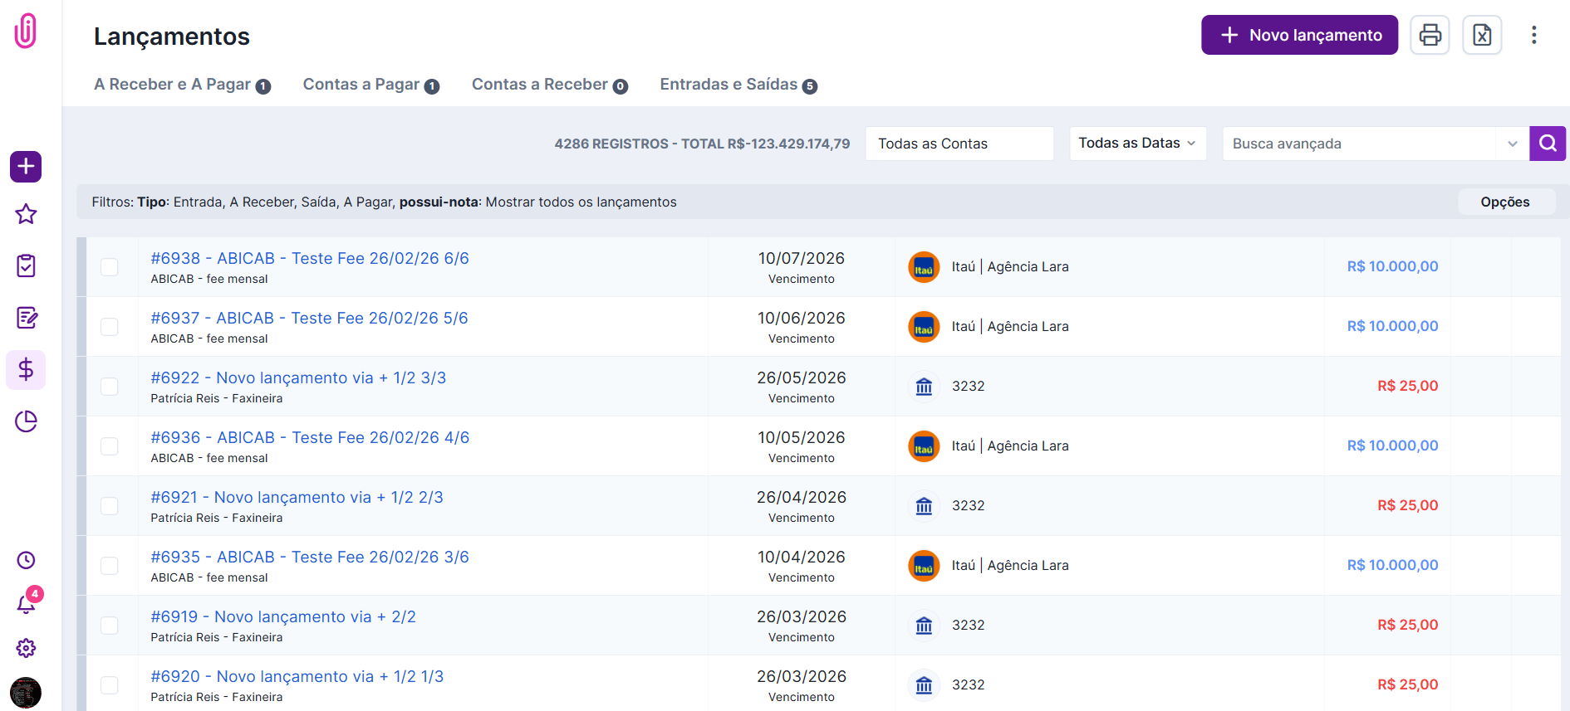
Task: Click the clock history icon
Action: [26, 560]
